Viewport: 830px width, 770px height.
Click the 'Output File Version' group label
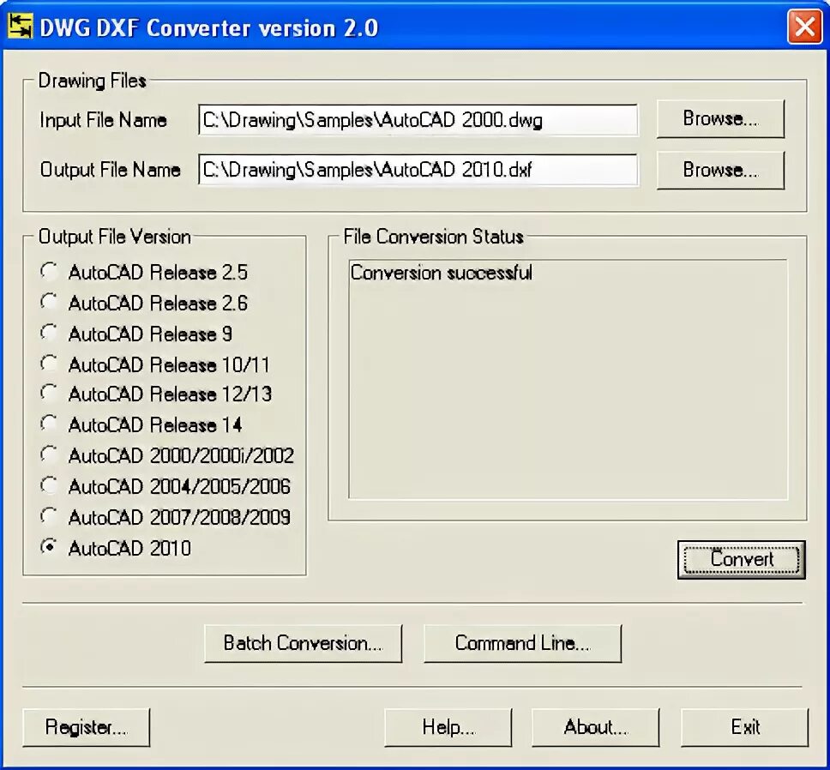114,237
